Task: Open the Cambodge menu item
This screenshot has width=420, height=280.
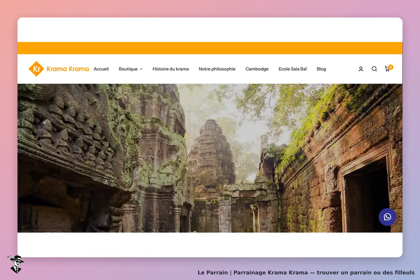Action: click(x=257, y=69)
